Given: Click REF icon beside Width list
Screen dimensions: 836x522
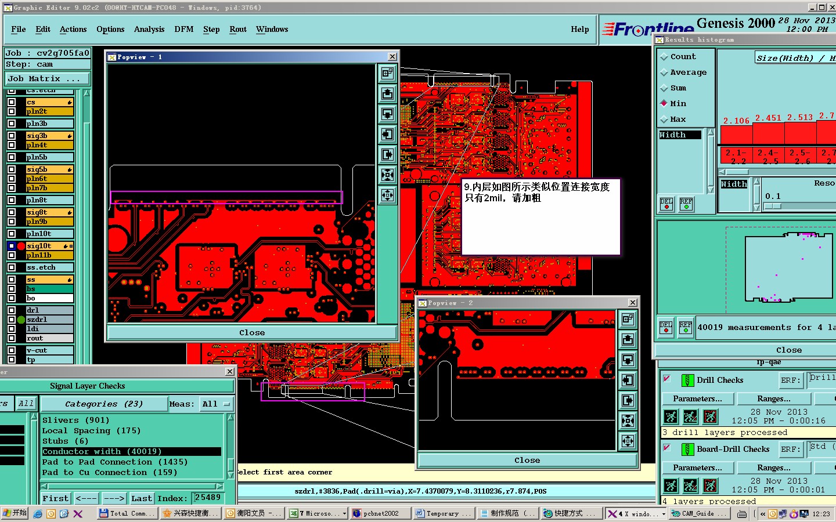Looking at the screenshot, I should [x=686, y=204].
